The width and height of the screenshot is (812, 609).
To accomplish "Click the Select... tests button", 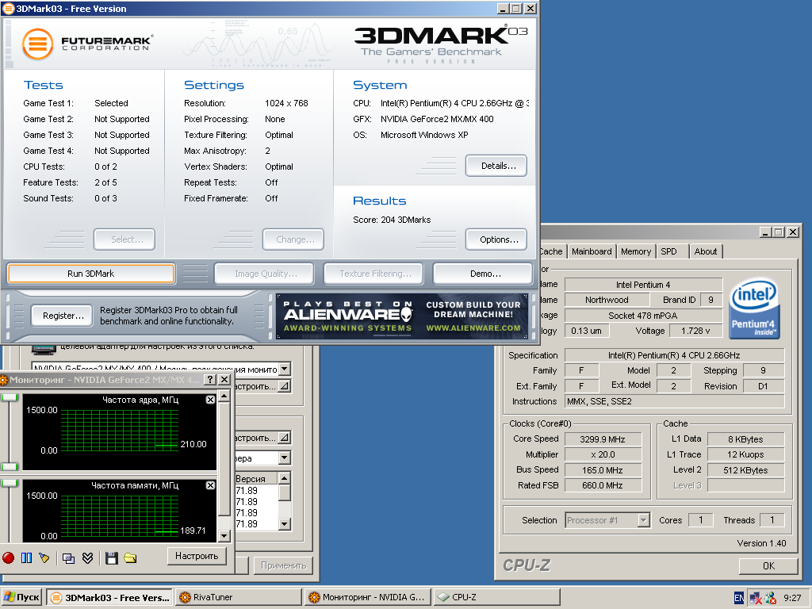I will [x=124, y=239].
